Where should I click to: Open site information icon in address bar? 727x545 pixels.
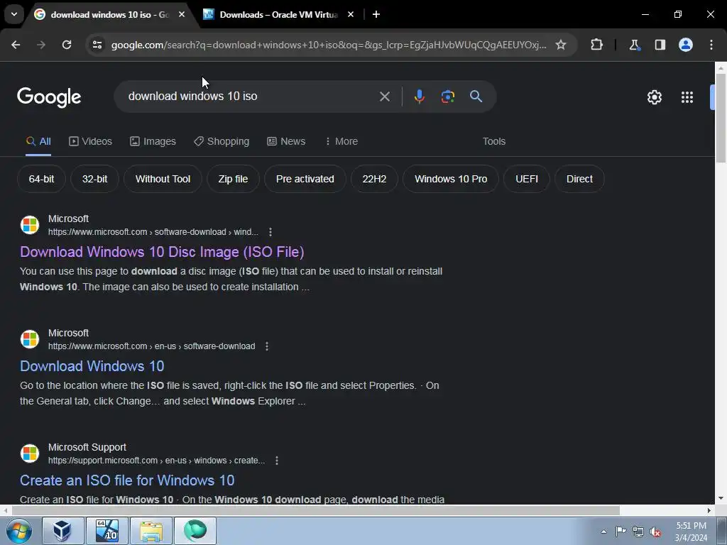click(97, 45)
